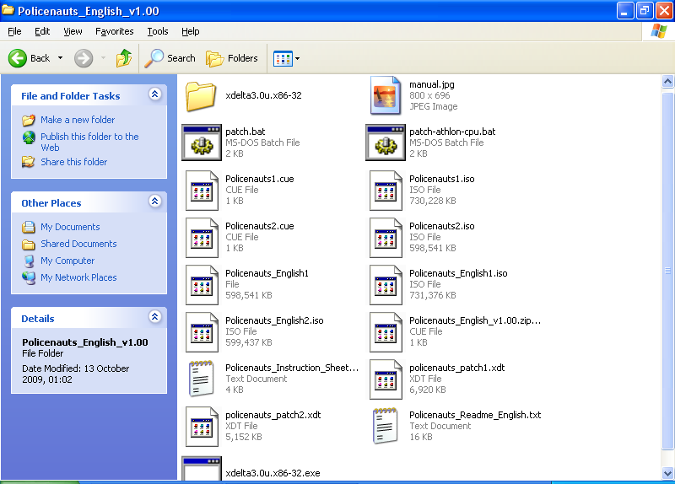Collapse the Other Places panel
The height and width of the screenshot is (484, 675).
tap(154, 202)
